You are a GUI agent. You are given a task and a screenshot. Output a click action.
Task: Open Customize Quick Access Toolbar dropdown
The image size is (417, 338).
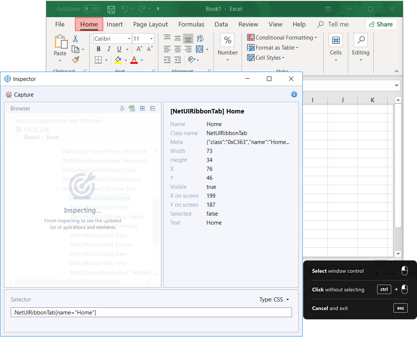[158, 9]
